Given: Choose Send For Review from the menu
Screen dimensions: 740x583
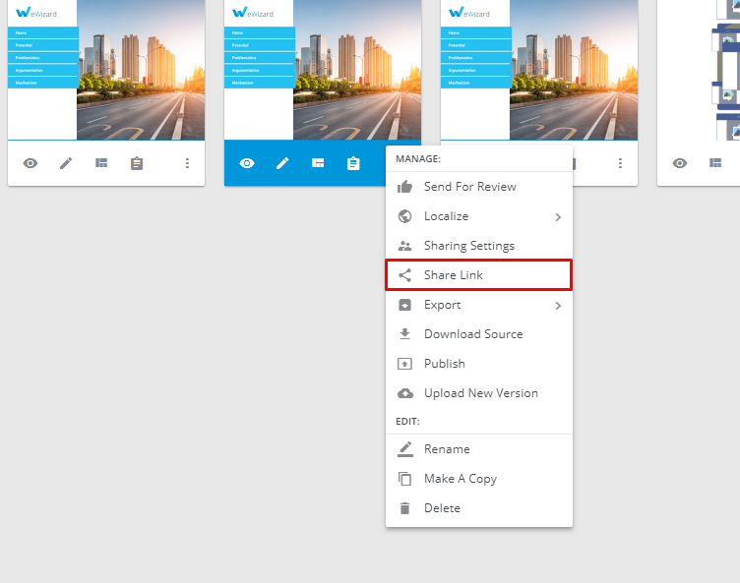Looking at the screenshot, I should (469, 187).
